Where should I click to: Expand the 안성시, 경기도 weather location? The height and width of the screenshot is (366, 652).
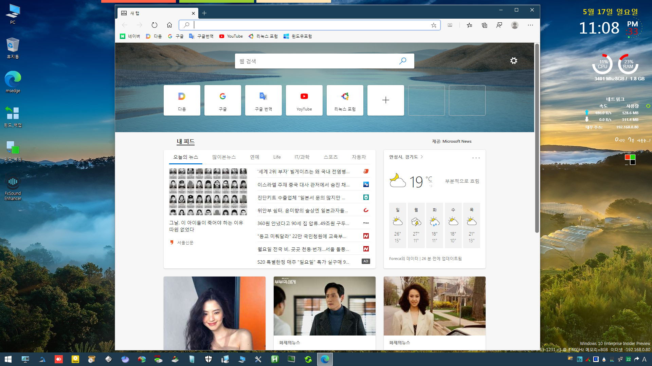(406, 157)
